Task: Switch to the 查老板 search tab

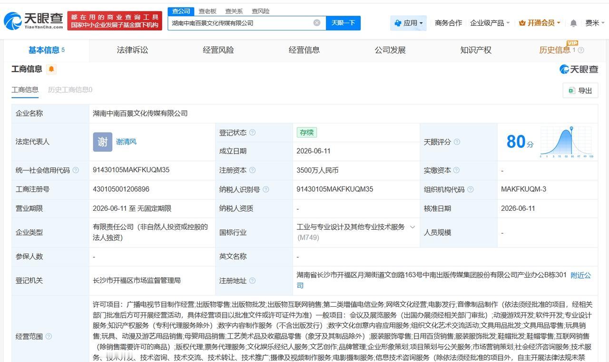Action: point(207,11)
